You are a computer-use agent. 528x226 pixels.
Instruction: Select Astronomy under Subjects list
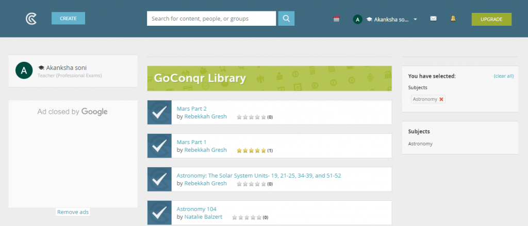420,144
